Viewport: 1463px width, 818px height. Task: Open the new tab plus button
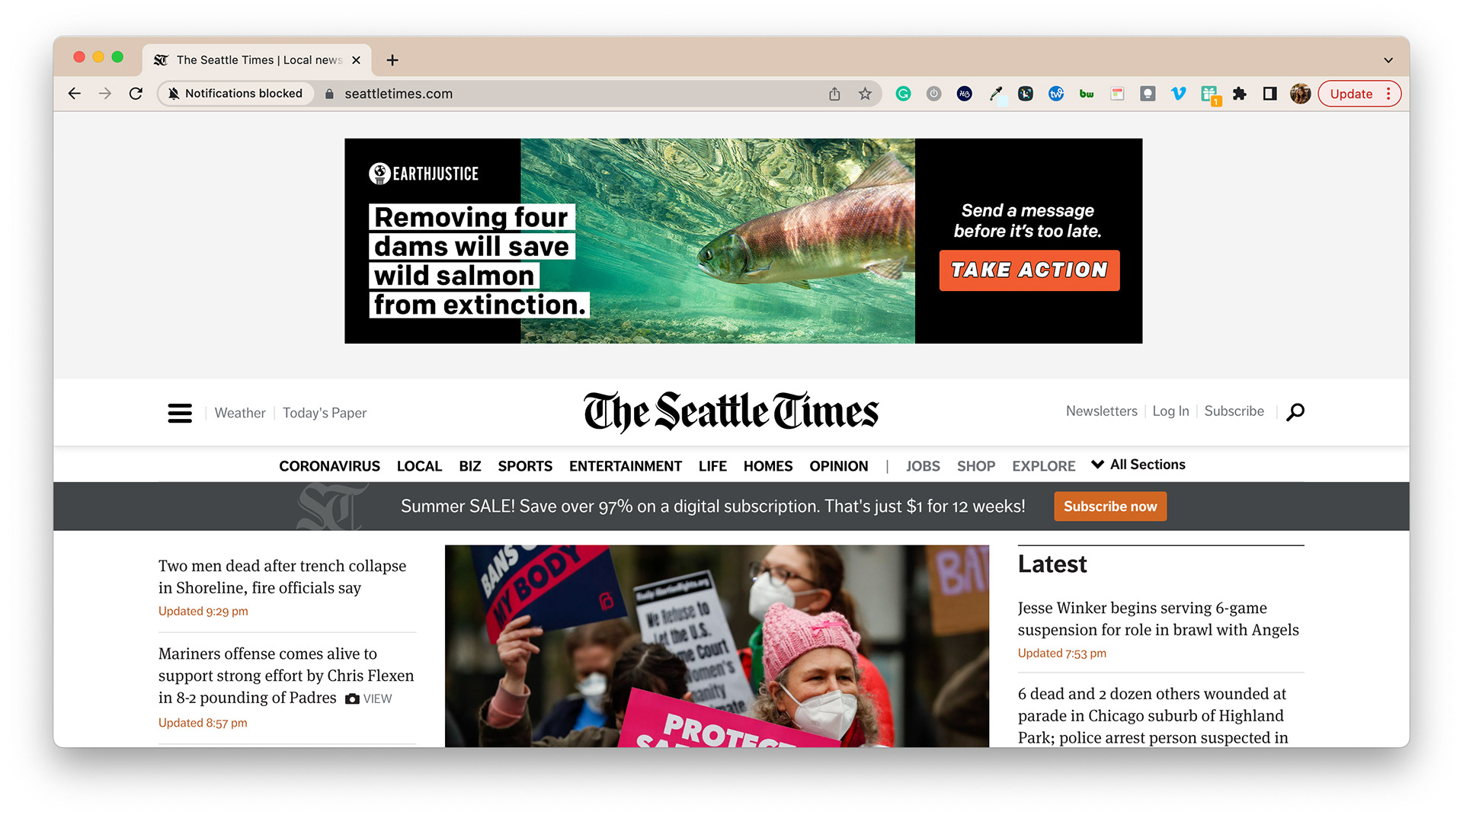click(x=392, y=60)
